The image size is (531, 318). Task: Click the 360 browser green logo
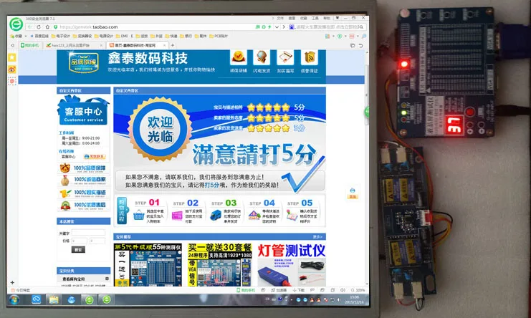16,24
